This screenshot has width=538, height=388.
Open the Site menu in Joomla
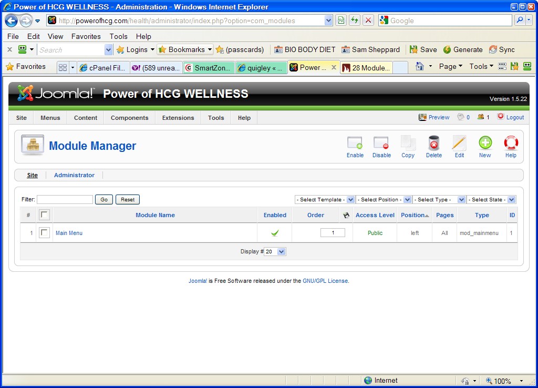[21, 118]
